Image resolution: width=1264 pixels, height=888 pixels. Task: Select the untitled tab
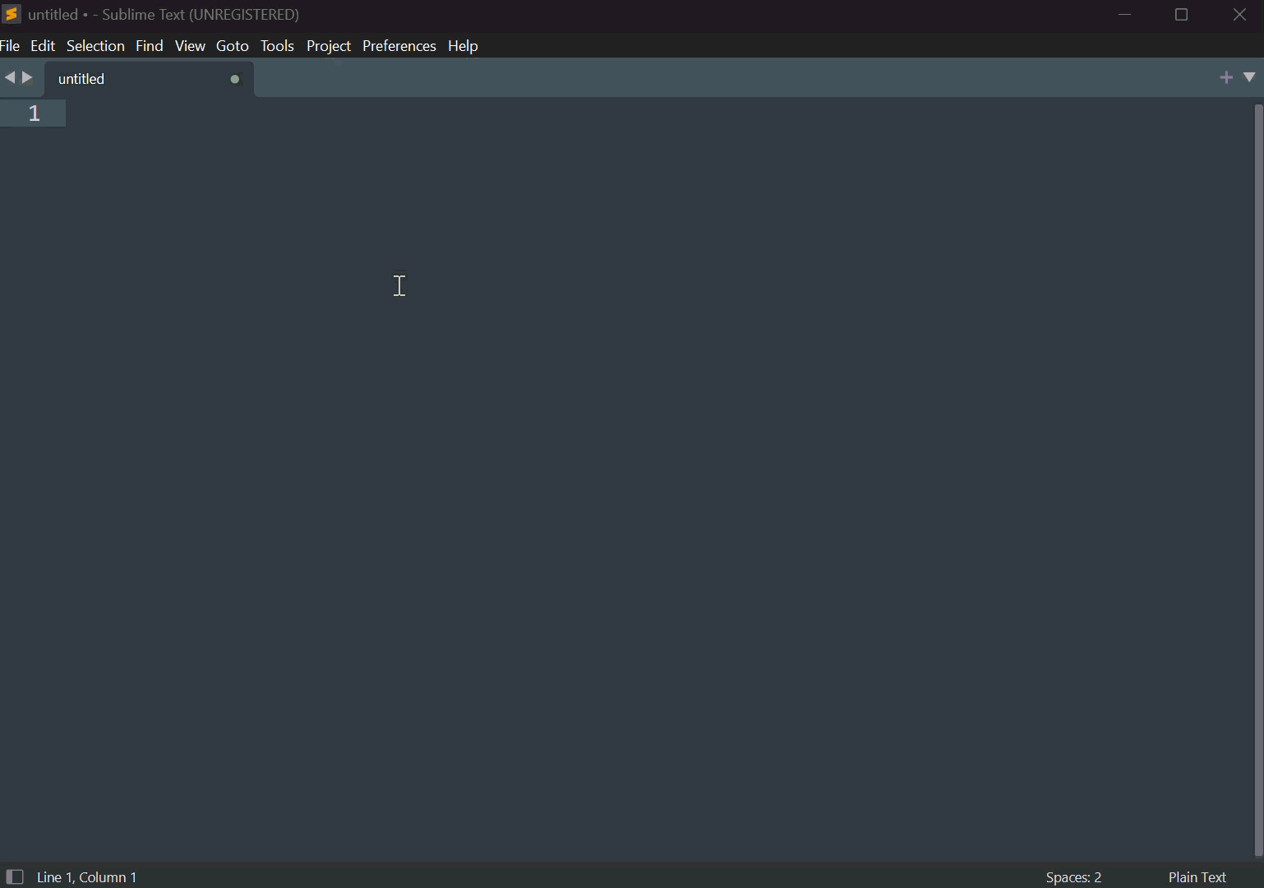148,79
